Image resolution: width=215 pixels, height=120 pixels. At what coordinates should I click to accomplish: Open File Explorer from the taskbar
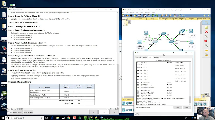pyautogui.click(x=58, y=118)
